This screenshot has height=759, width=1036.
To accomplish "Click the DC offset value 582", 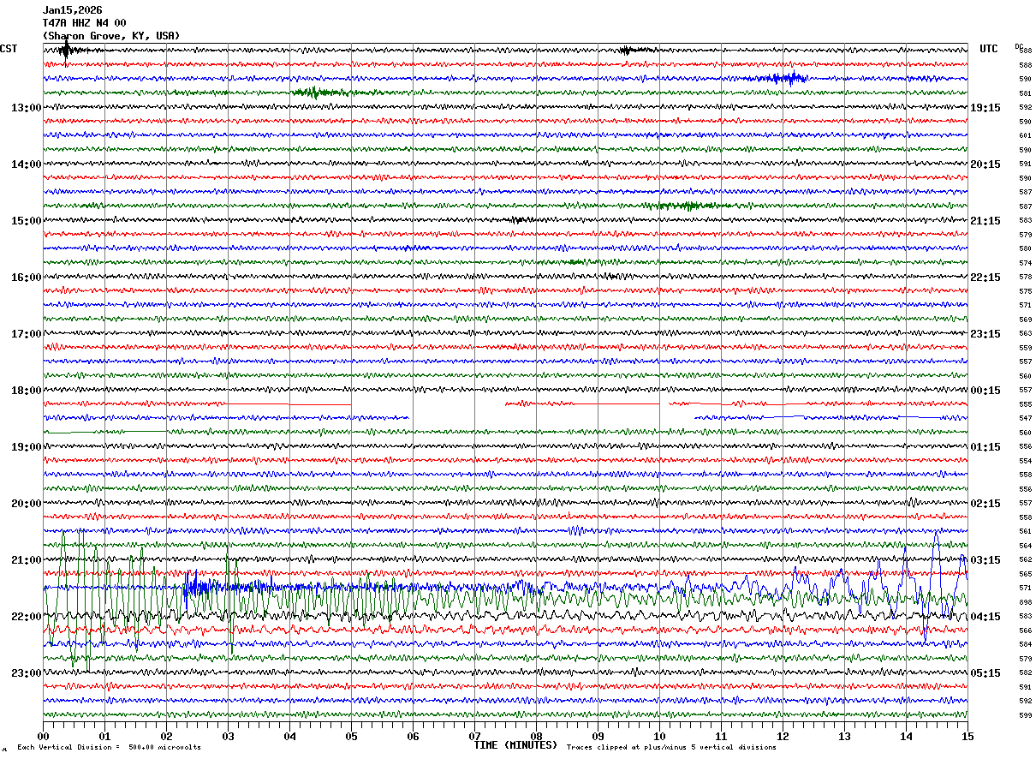I will 1025,673.
